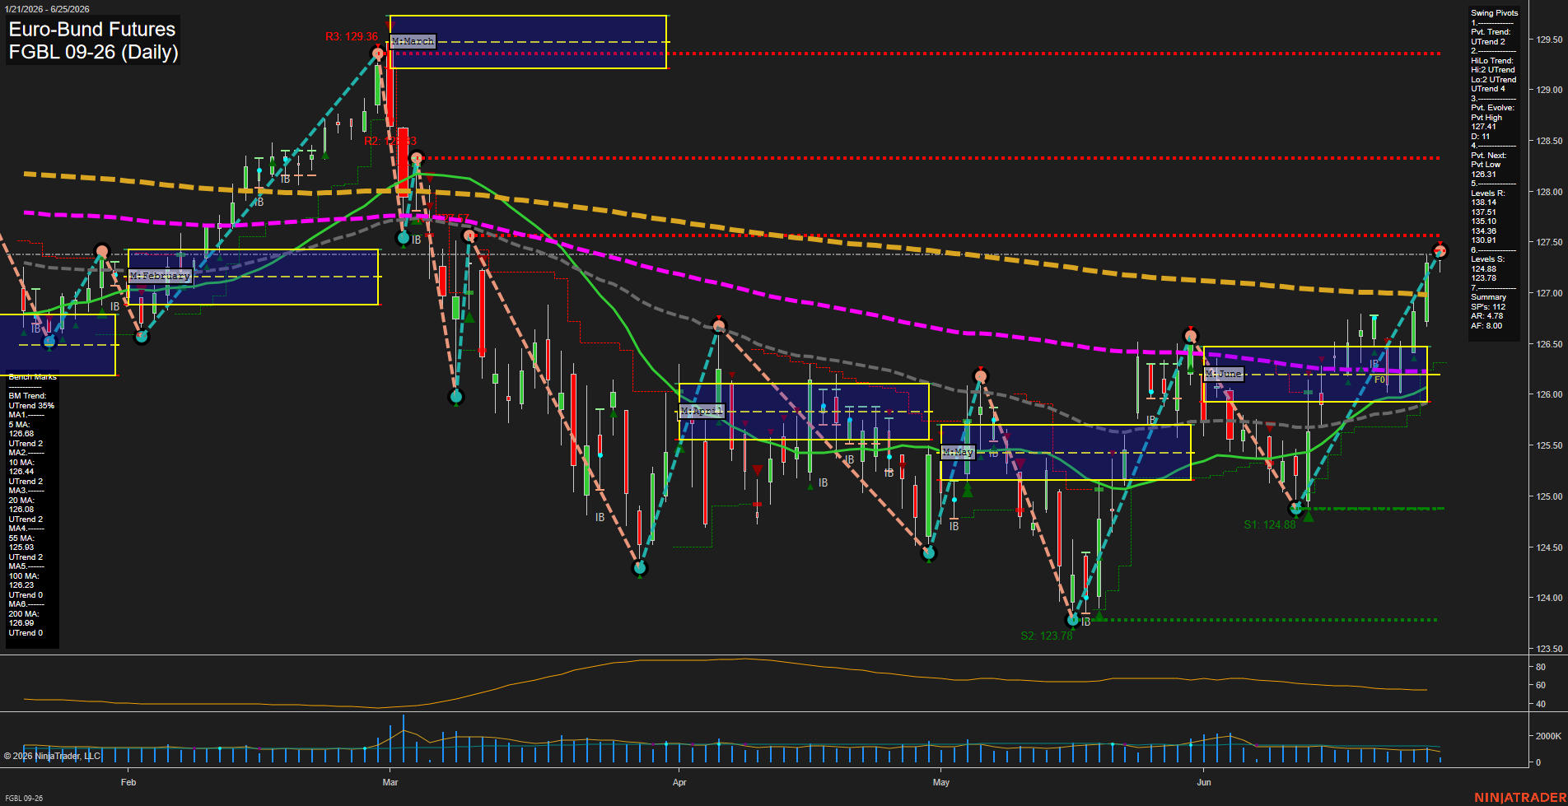Click the Feb label on time axis

[x=128, y=782]
